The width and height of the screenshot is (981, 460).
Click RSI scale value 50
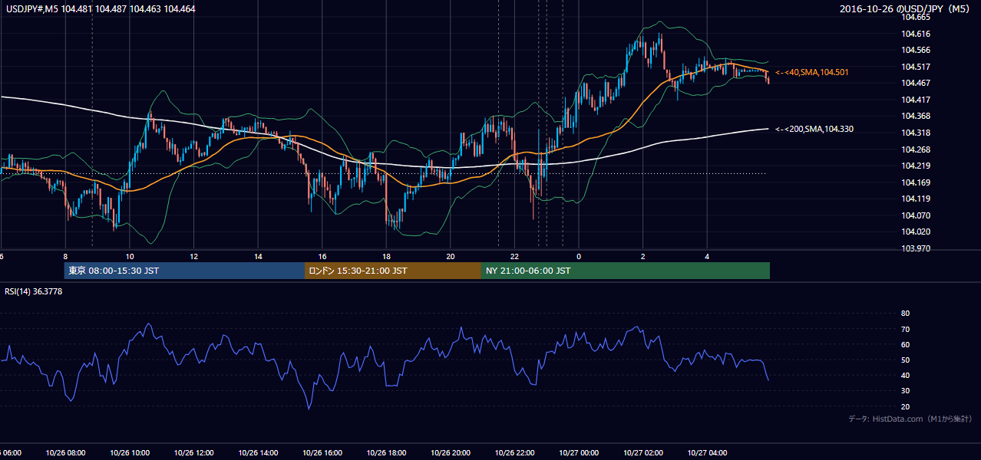905,360
